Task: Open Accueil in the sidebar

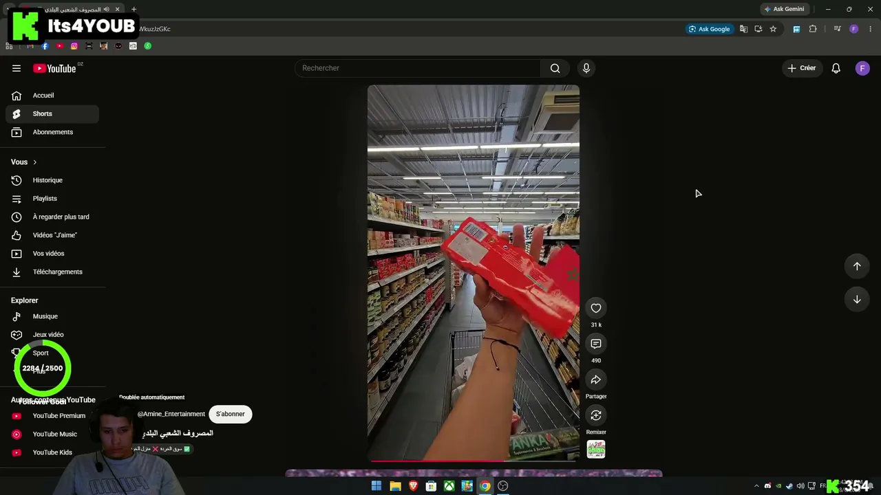Action: 52,96
